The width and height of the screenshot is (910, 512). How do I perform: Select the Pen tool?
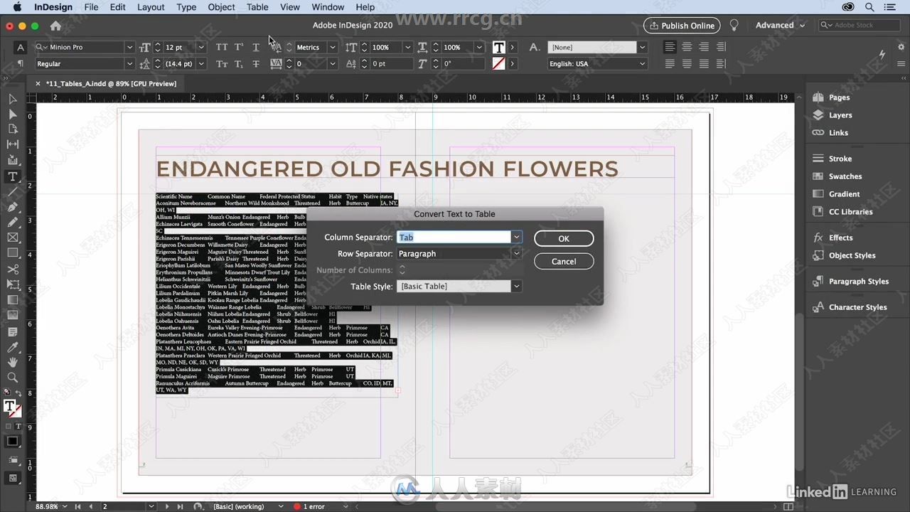[13, 207]
